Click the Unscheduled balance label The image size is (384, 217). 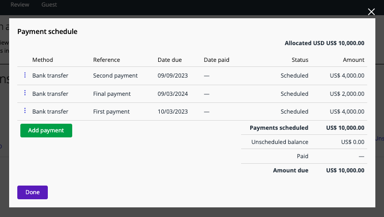(280, 142)
